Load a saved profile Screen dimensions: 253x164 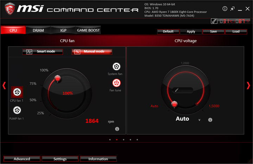coord(236,32)
